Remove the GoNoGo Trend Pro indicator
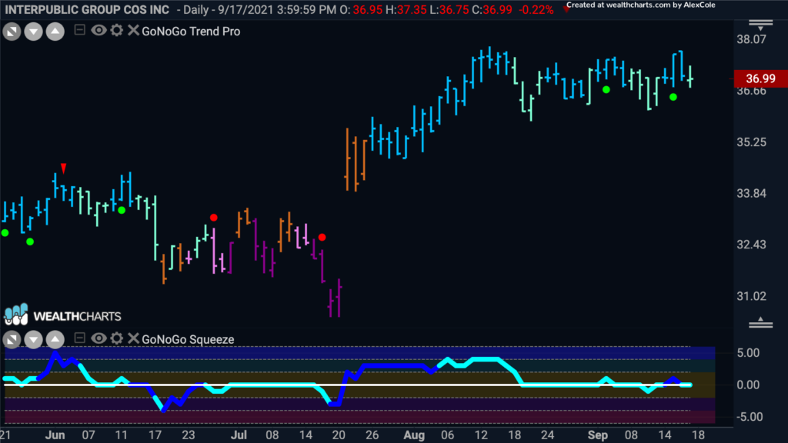 click(x=132, y=30)
